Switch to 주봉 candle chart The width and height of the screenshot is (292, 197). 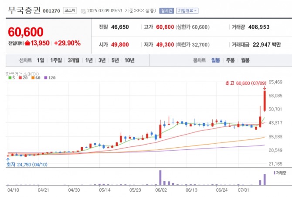coord(230,60)
